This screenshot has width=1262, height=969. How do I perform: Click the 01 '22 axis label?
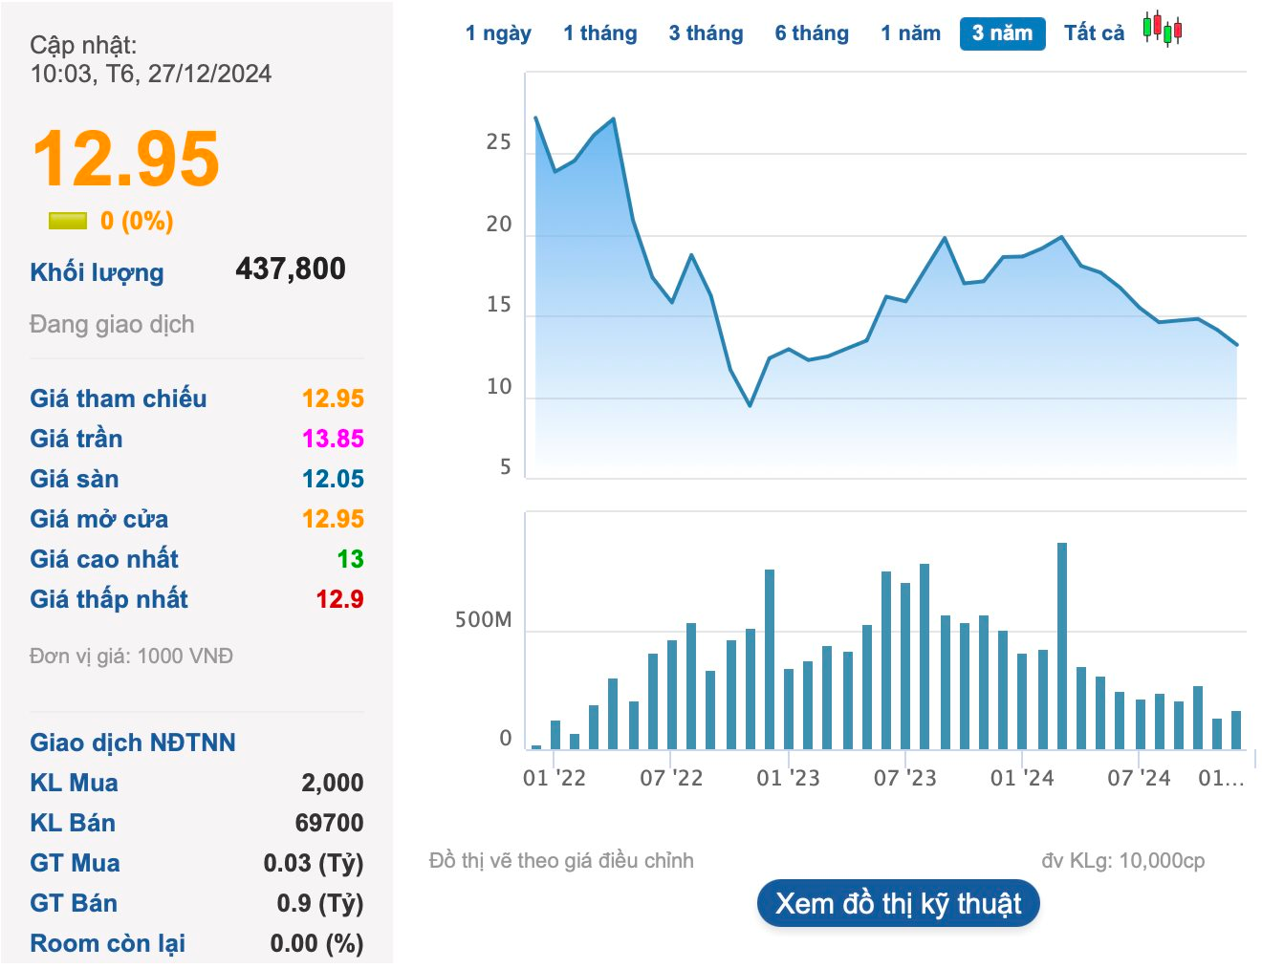554,777
